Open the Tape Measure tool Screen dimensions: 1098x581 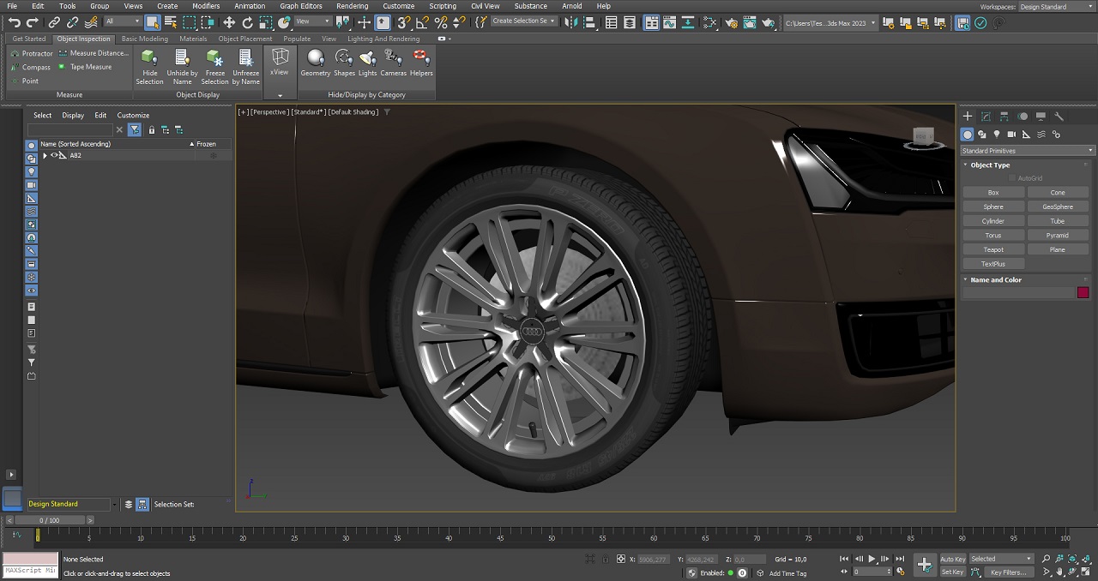pyautogui.click(x=85, y=67)
